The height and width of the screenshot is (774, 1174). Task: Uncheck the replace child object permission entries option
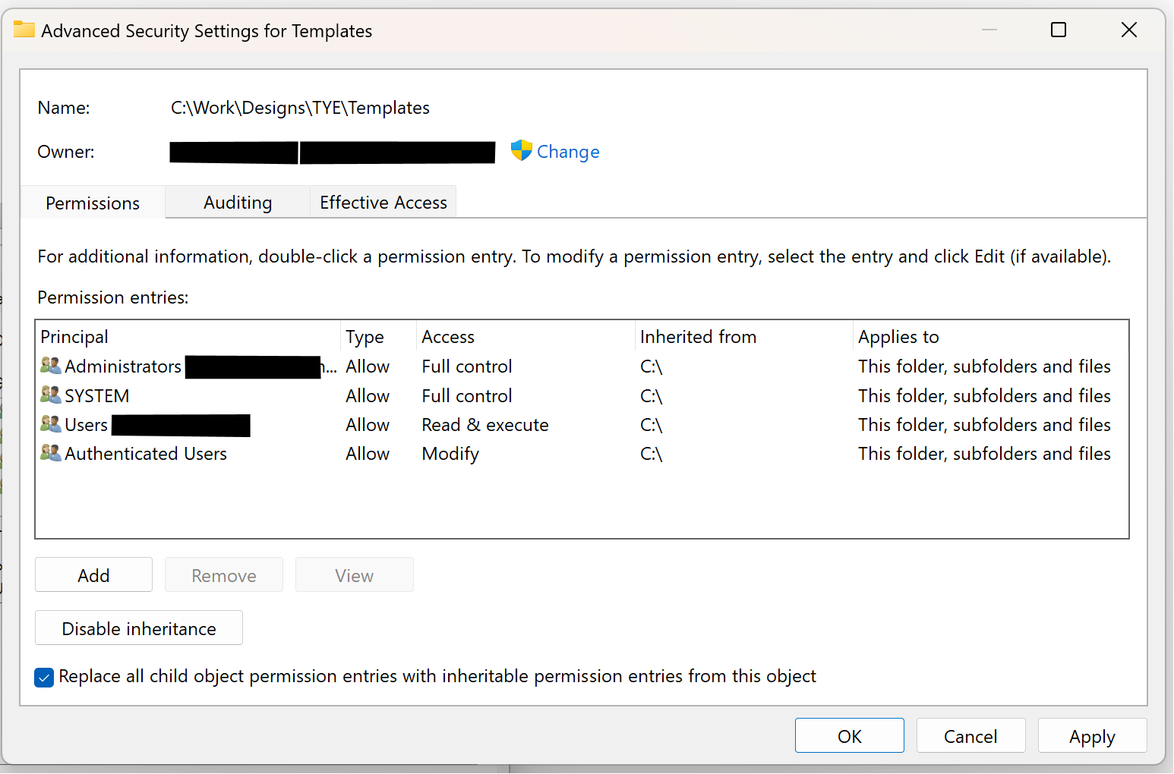click(x=43, y=677)
